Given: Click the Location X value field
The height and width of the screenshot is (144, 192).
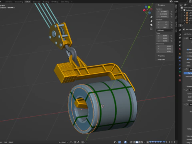Looking at the screenshot, I should click(x=162, y=12).
